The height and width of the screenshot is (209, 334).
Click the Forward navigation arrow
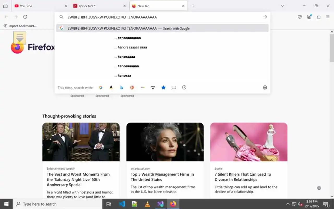[16, 17]
